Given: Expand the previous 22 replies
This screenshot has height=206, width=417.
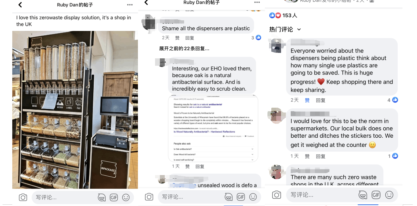Looking at the screenshot, I should click(184, 49).
